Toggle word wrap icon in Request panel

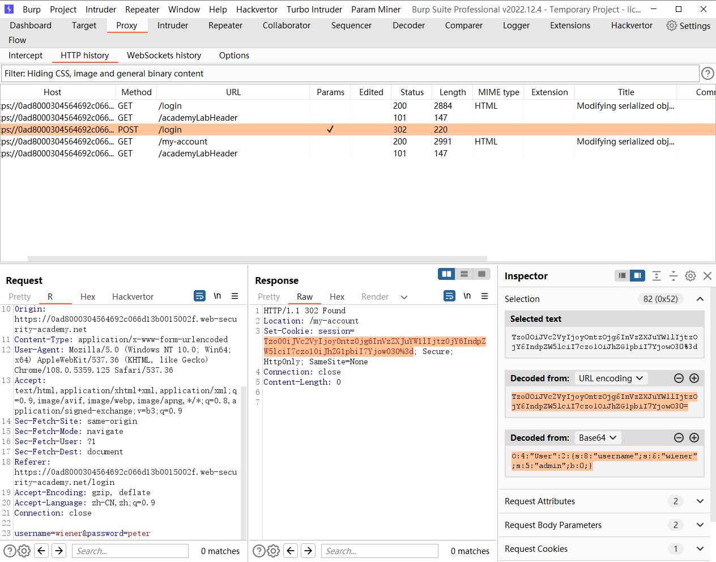pyautogui.click(x=199, y=296)
